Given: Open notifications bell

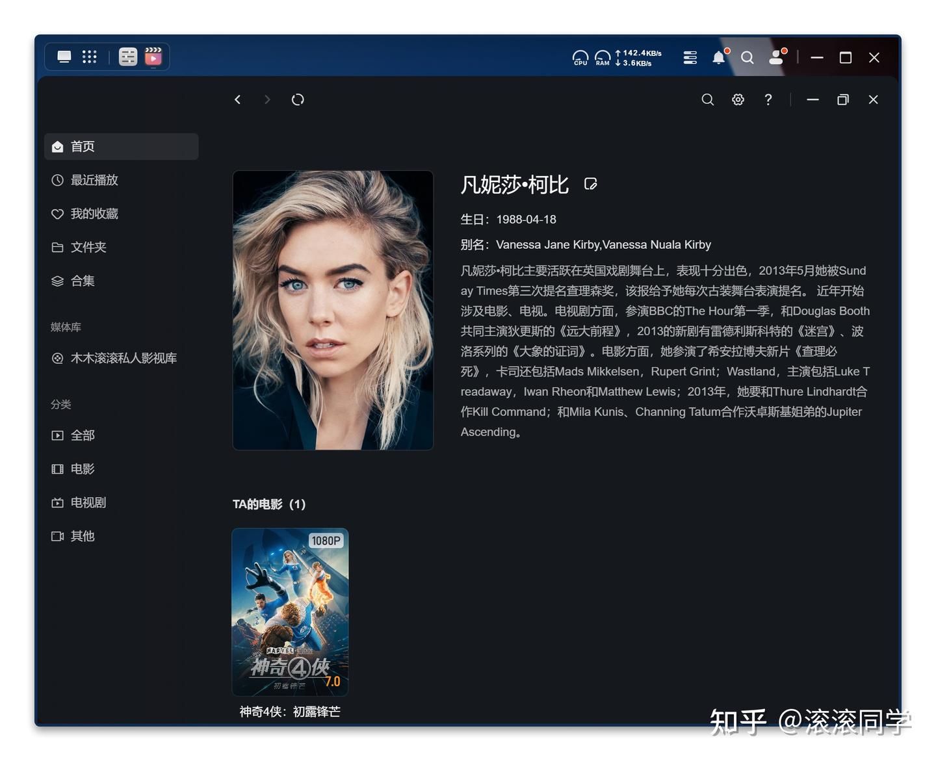Looking at the screenshot, I should click(719, 57).
